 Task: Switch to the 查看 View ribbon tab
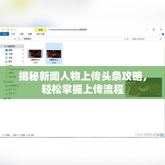(30, 34)
